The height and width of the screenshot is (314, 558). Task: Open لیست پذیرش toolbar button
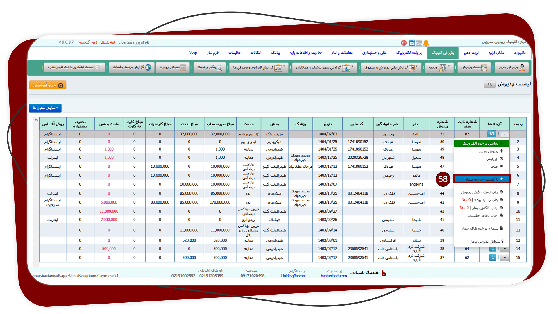[x=474, y=67]
